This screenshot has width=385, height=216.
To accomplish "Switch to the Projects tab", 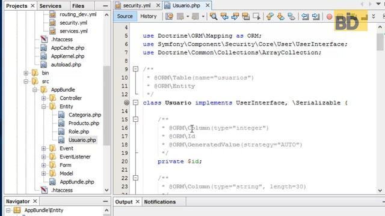I will [17, 5].
